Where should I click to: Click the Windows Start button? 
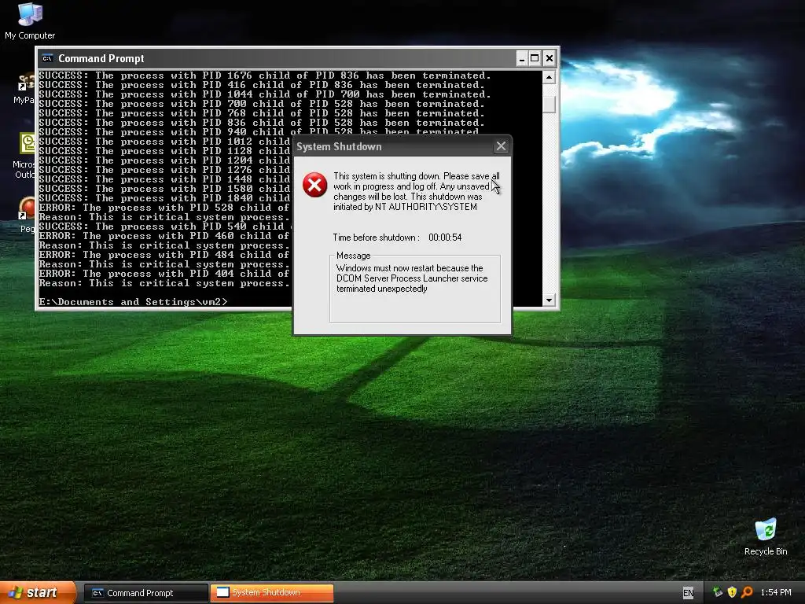[x=39, y=592]
